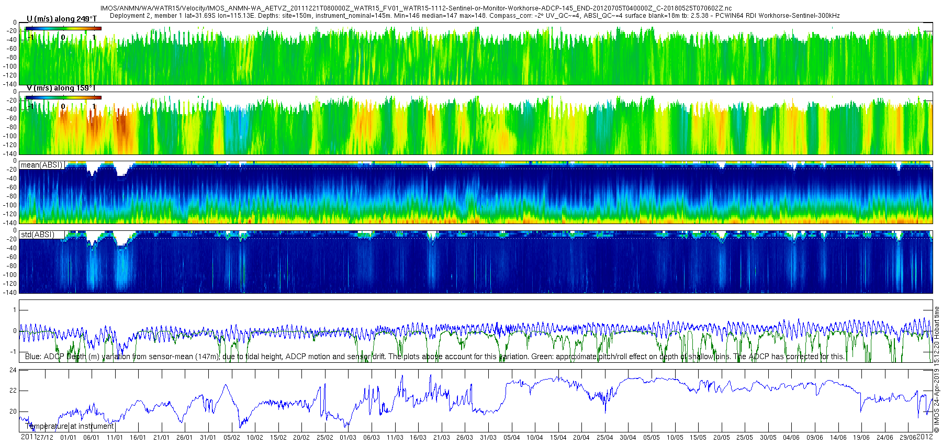Image resolution: width=942 pixels, height=445 pixels.
Task: Click the 'V (m/s) along 159°T' title
Action: tap(61, 88)
